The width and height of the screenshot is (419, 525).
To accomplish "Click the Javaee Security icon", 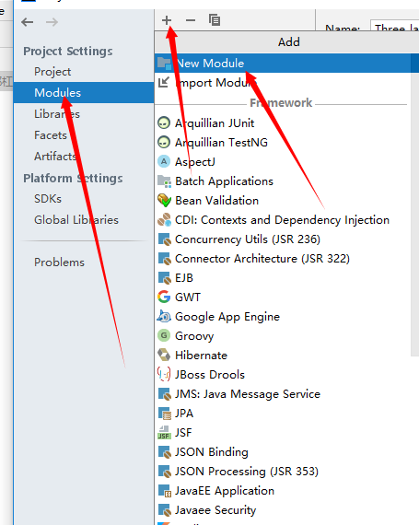I will 164,510.
